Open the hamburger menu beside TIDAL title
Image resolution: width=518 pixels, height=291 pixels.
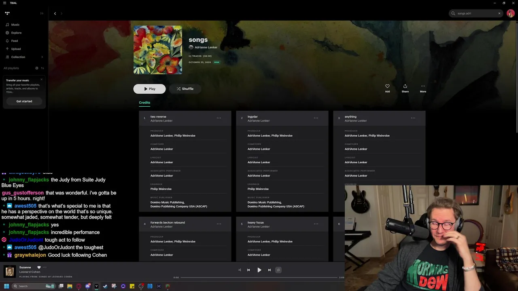pyautogui.click(x=4, y=3)
